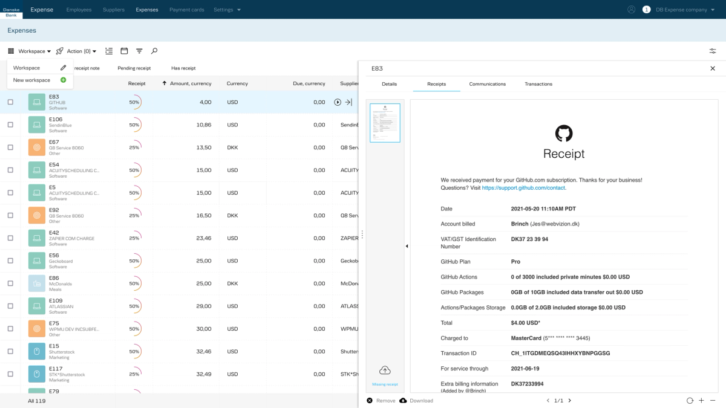Open the Payment cards menu

(x=187, y=10)
